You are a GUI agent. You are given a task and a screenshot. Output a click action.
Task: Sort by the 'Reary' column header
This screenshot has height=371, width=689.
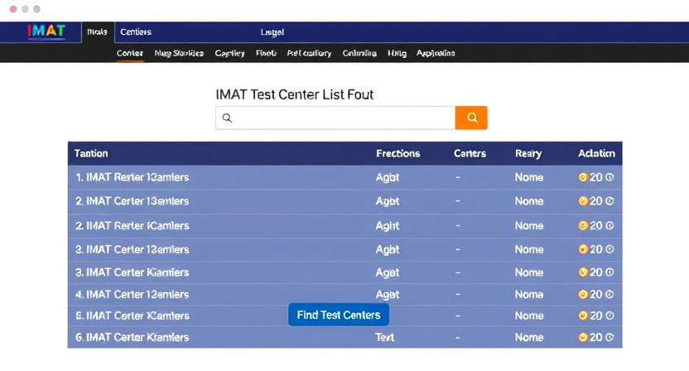pyautogui.click(x=528, y=153)
